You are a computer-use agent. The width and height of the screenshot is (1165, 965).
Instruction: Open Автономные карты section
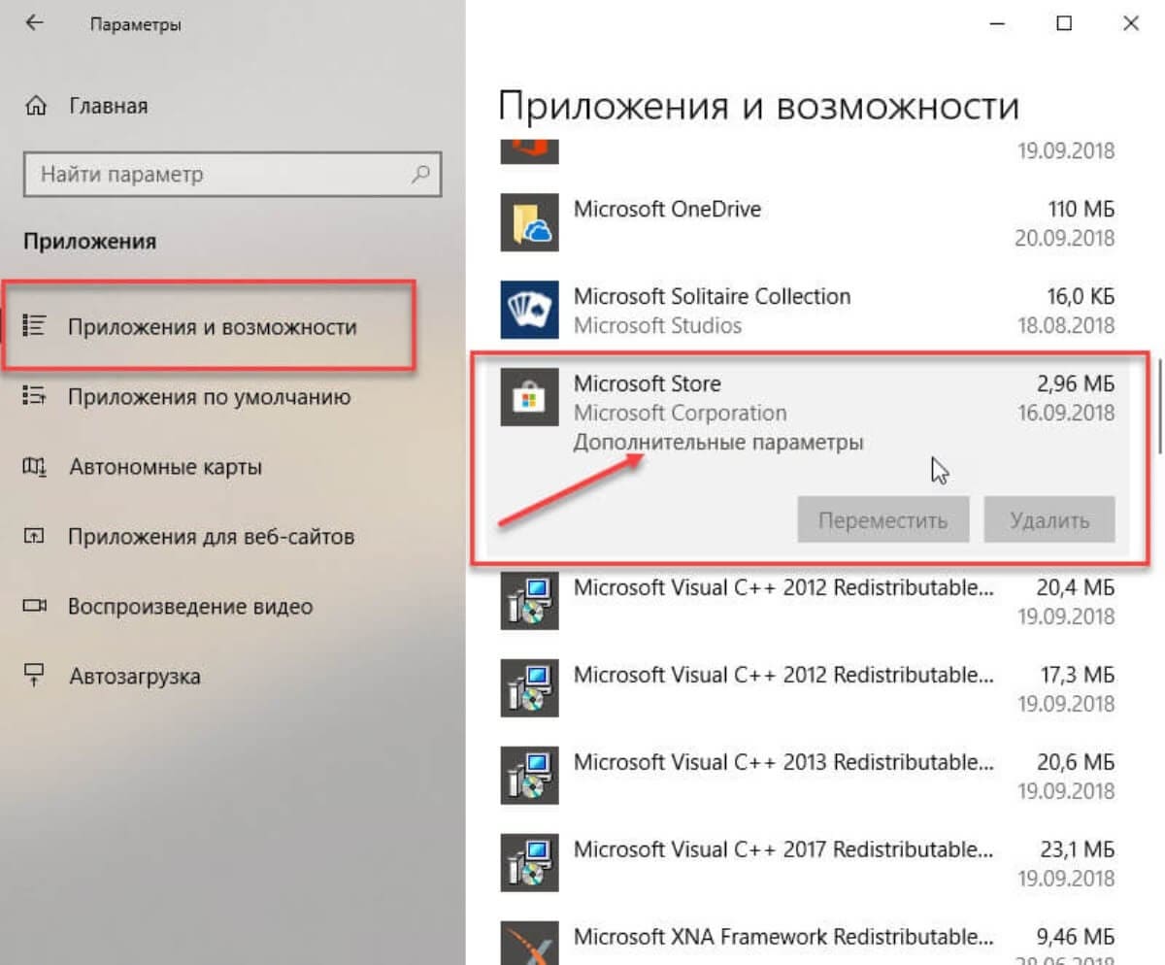[x=165, y=467]
